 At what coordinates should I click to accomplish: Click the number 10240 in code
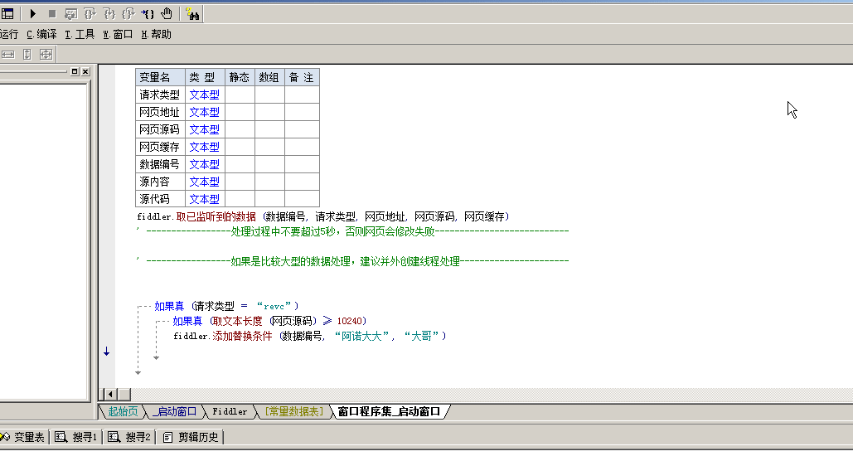pos(349,321)
